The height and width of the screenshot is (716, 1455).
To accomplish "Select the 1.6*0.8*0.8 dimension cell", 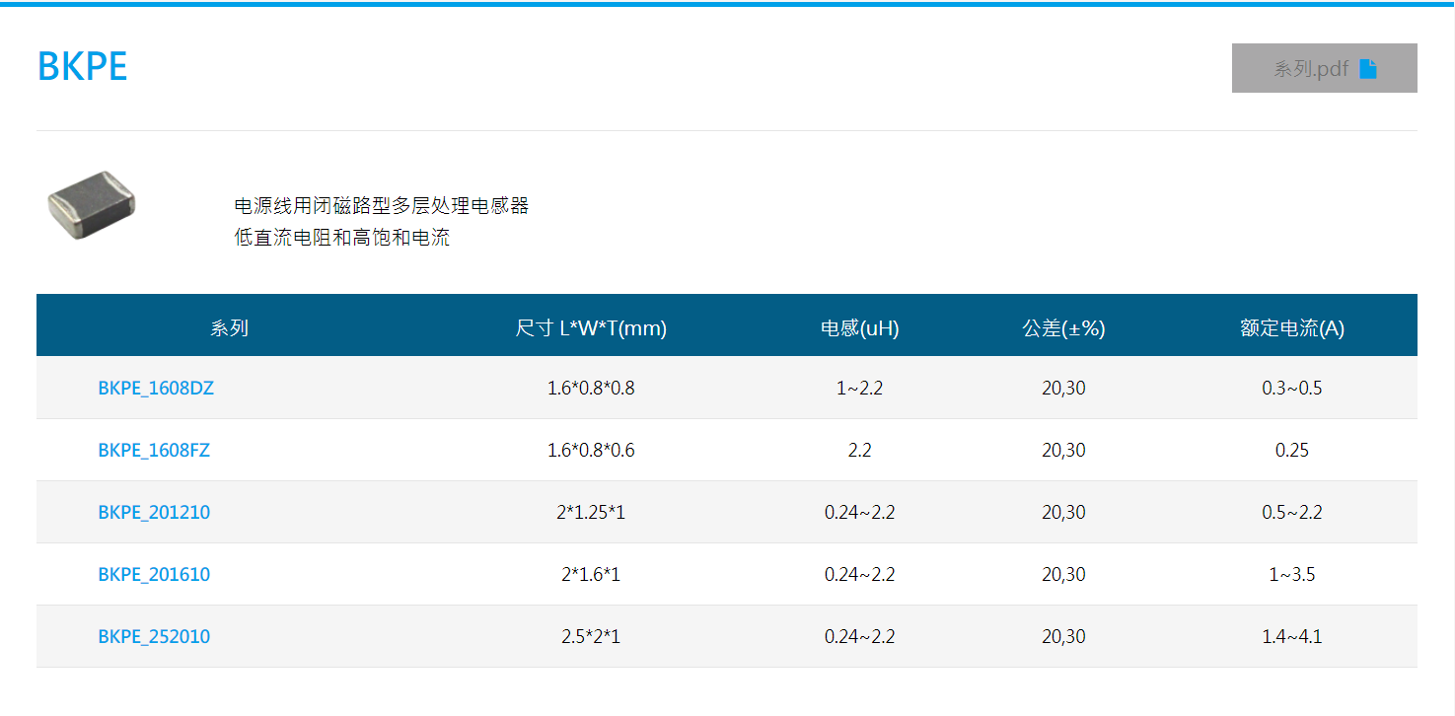I will [x=591, y=389].
